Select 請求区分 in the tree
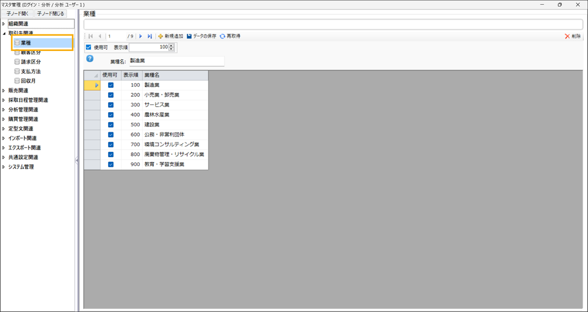 pos(31,62)
